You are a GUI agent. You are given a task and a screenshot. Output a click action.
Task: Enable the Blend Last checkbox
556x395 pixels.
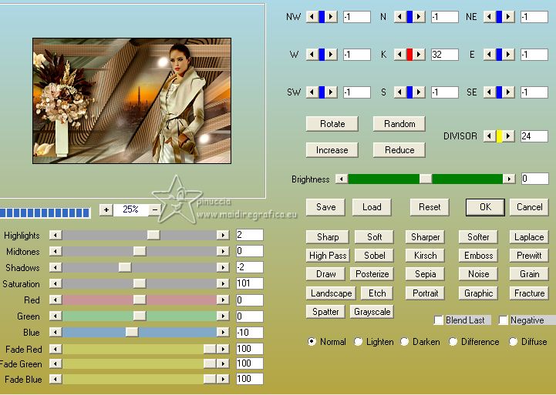(x=439, y=320)
